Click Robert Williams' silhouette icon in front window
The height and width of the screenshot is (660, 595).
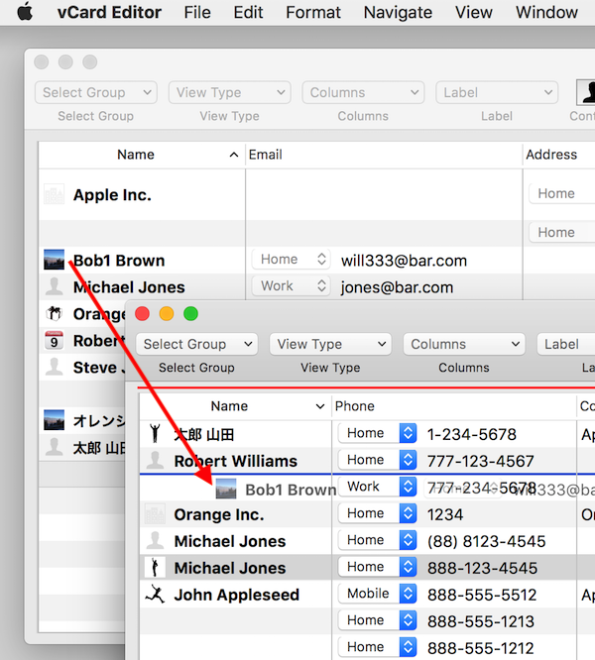(155, 460)
